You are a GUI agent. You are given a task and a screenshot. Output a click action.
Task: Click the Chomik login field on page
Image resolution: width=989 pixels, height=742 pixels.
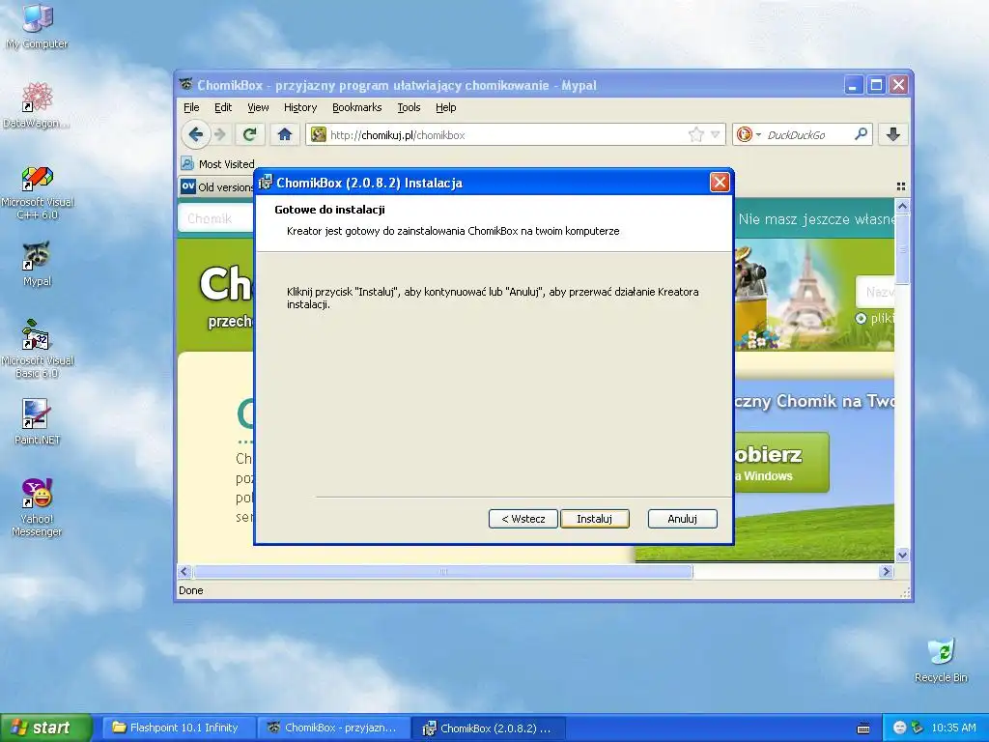215,218
